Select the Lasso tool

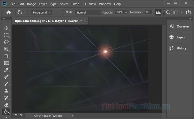pyautogui.click(x=6, y=42)
